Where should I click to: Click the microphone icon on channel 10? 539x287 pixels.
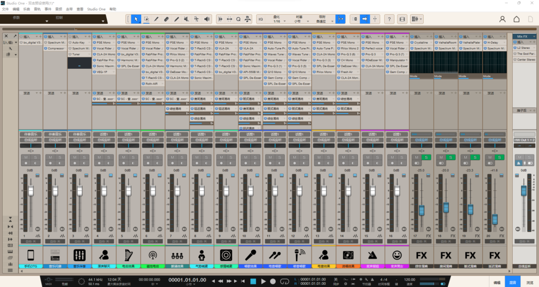point(251,255)
